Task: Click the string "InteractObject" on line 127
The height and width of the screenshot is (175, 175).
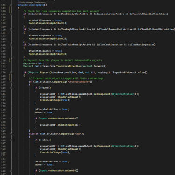Action: 78,82
